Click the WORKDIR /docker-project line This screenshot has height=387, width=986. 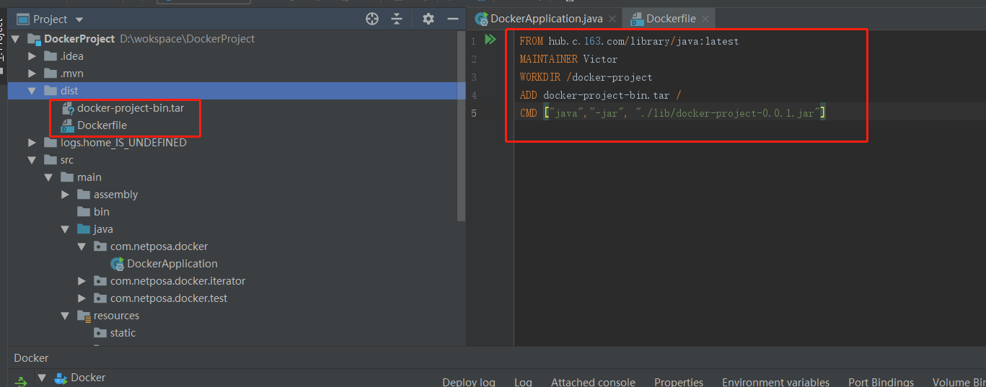click(586, 77)
